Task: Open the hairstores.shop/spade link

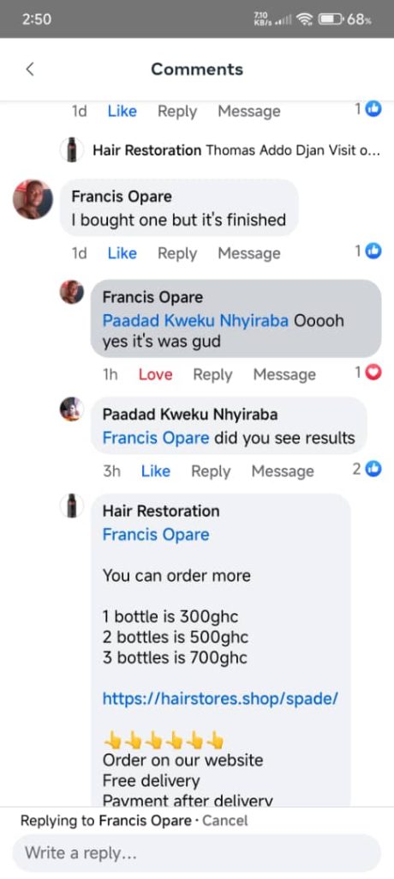Action: [220, 699]
